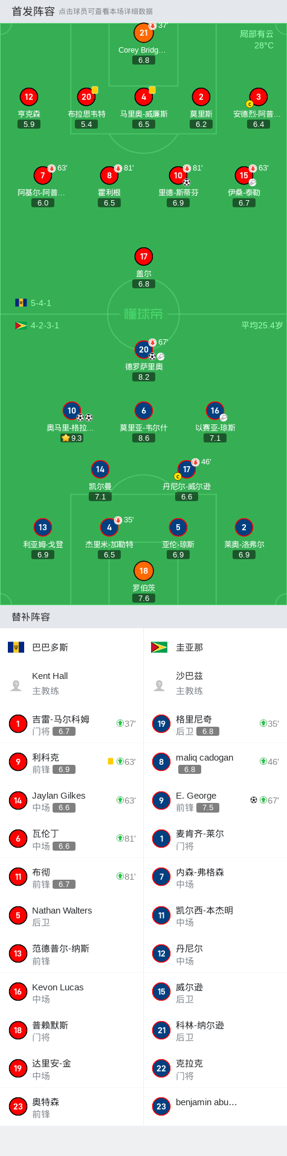This screenshot has height=1156, width=287.
Task: Open substitute 利科克 number 9 icon
Action: pos(18,762)
